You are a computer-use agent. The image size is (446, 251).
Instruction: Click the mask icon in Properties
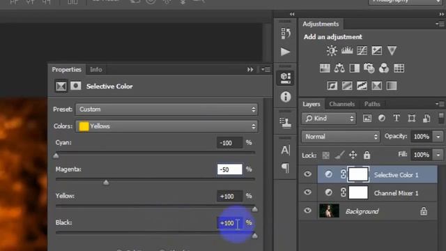[x=76, y=86]
